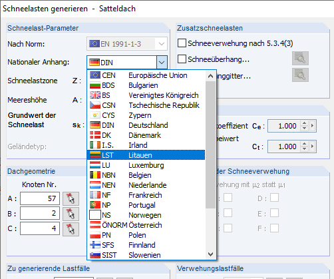
Task: Open Ce value side arrow menu
Action: point(312,126)
